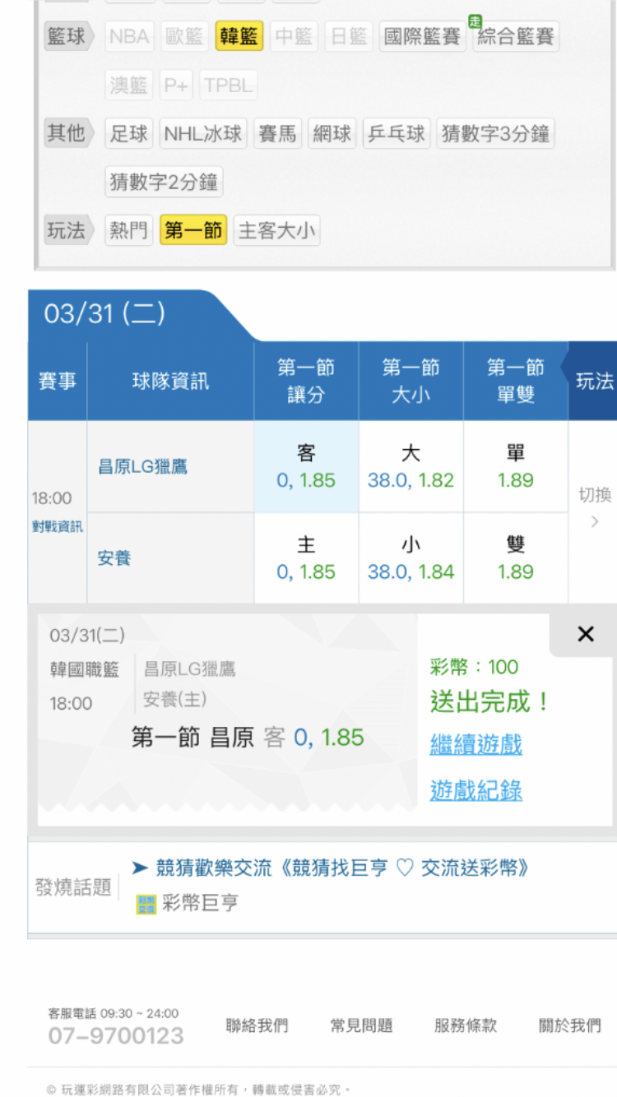This screenshot has width=617, height=1097.
Task: Click the 送出完成！ confirmation text
Action: click(490, 702)
